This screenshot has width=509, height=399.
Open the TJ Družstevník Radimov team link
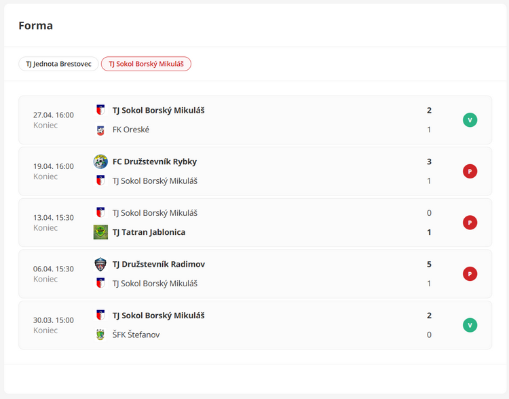159,264
